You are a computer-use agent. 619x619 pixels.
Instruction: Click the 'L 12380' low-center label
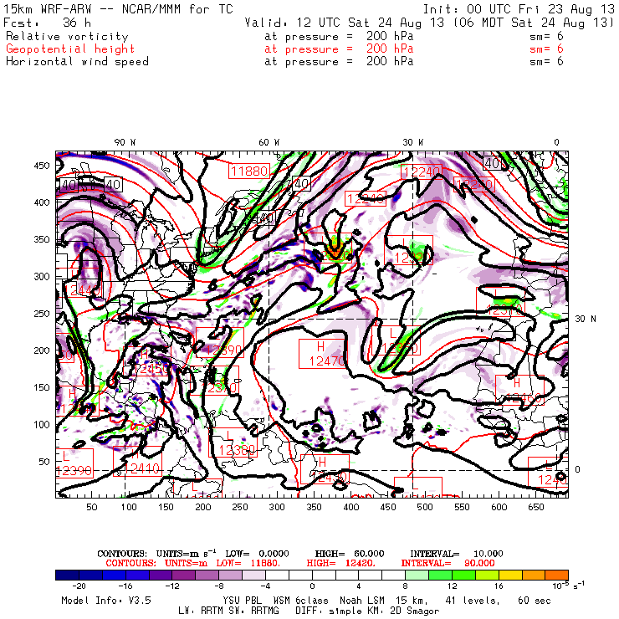click(233, 443)
